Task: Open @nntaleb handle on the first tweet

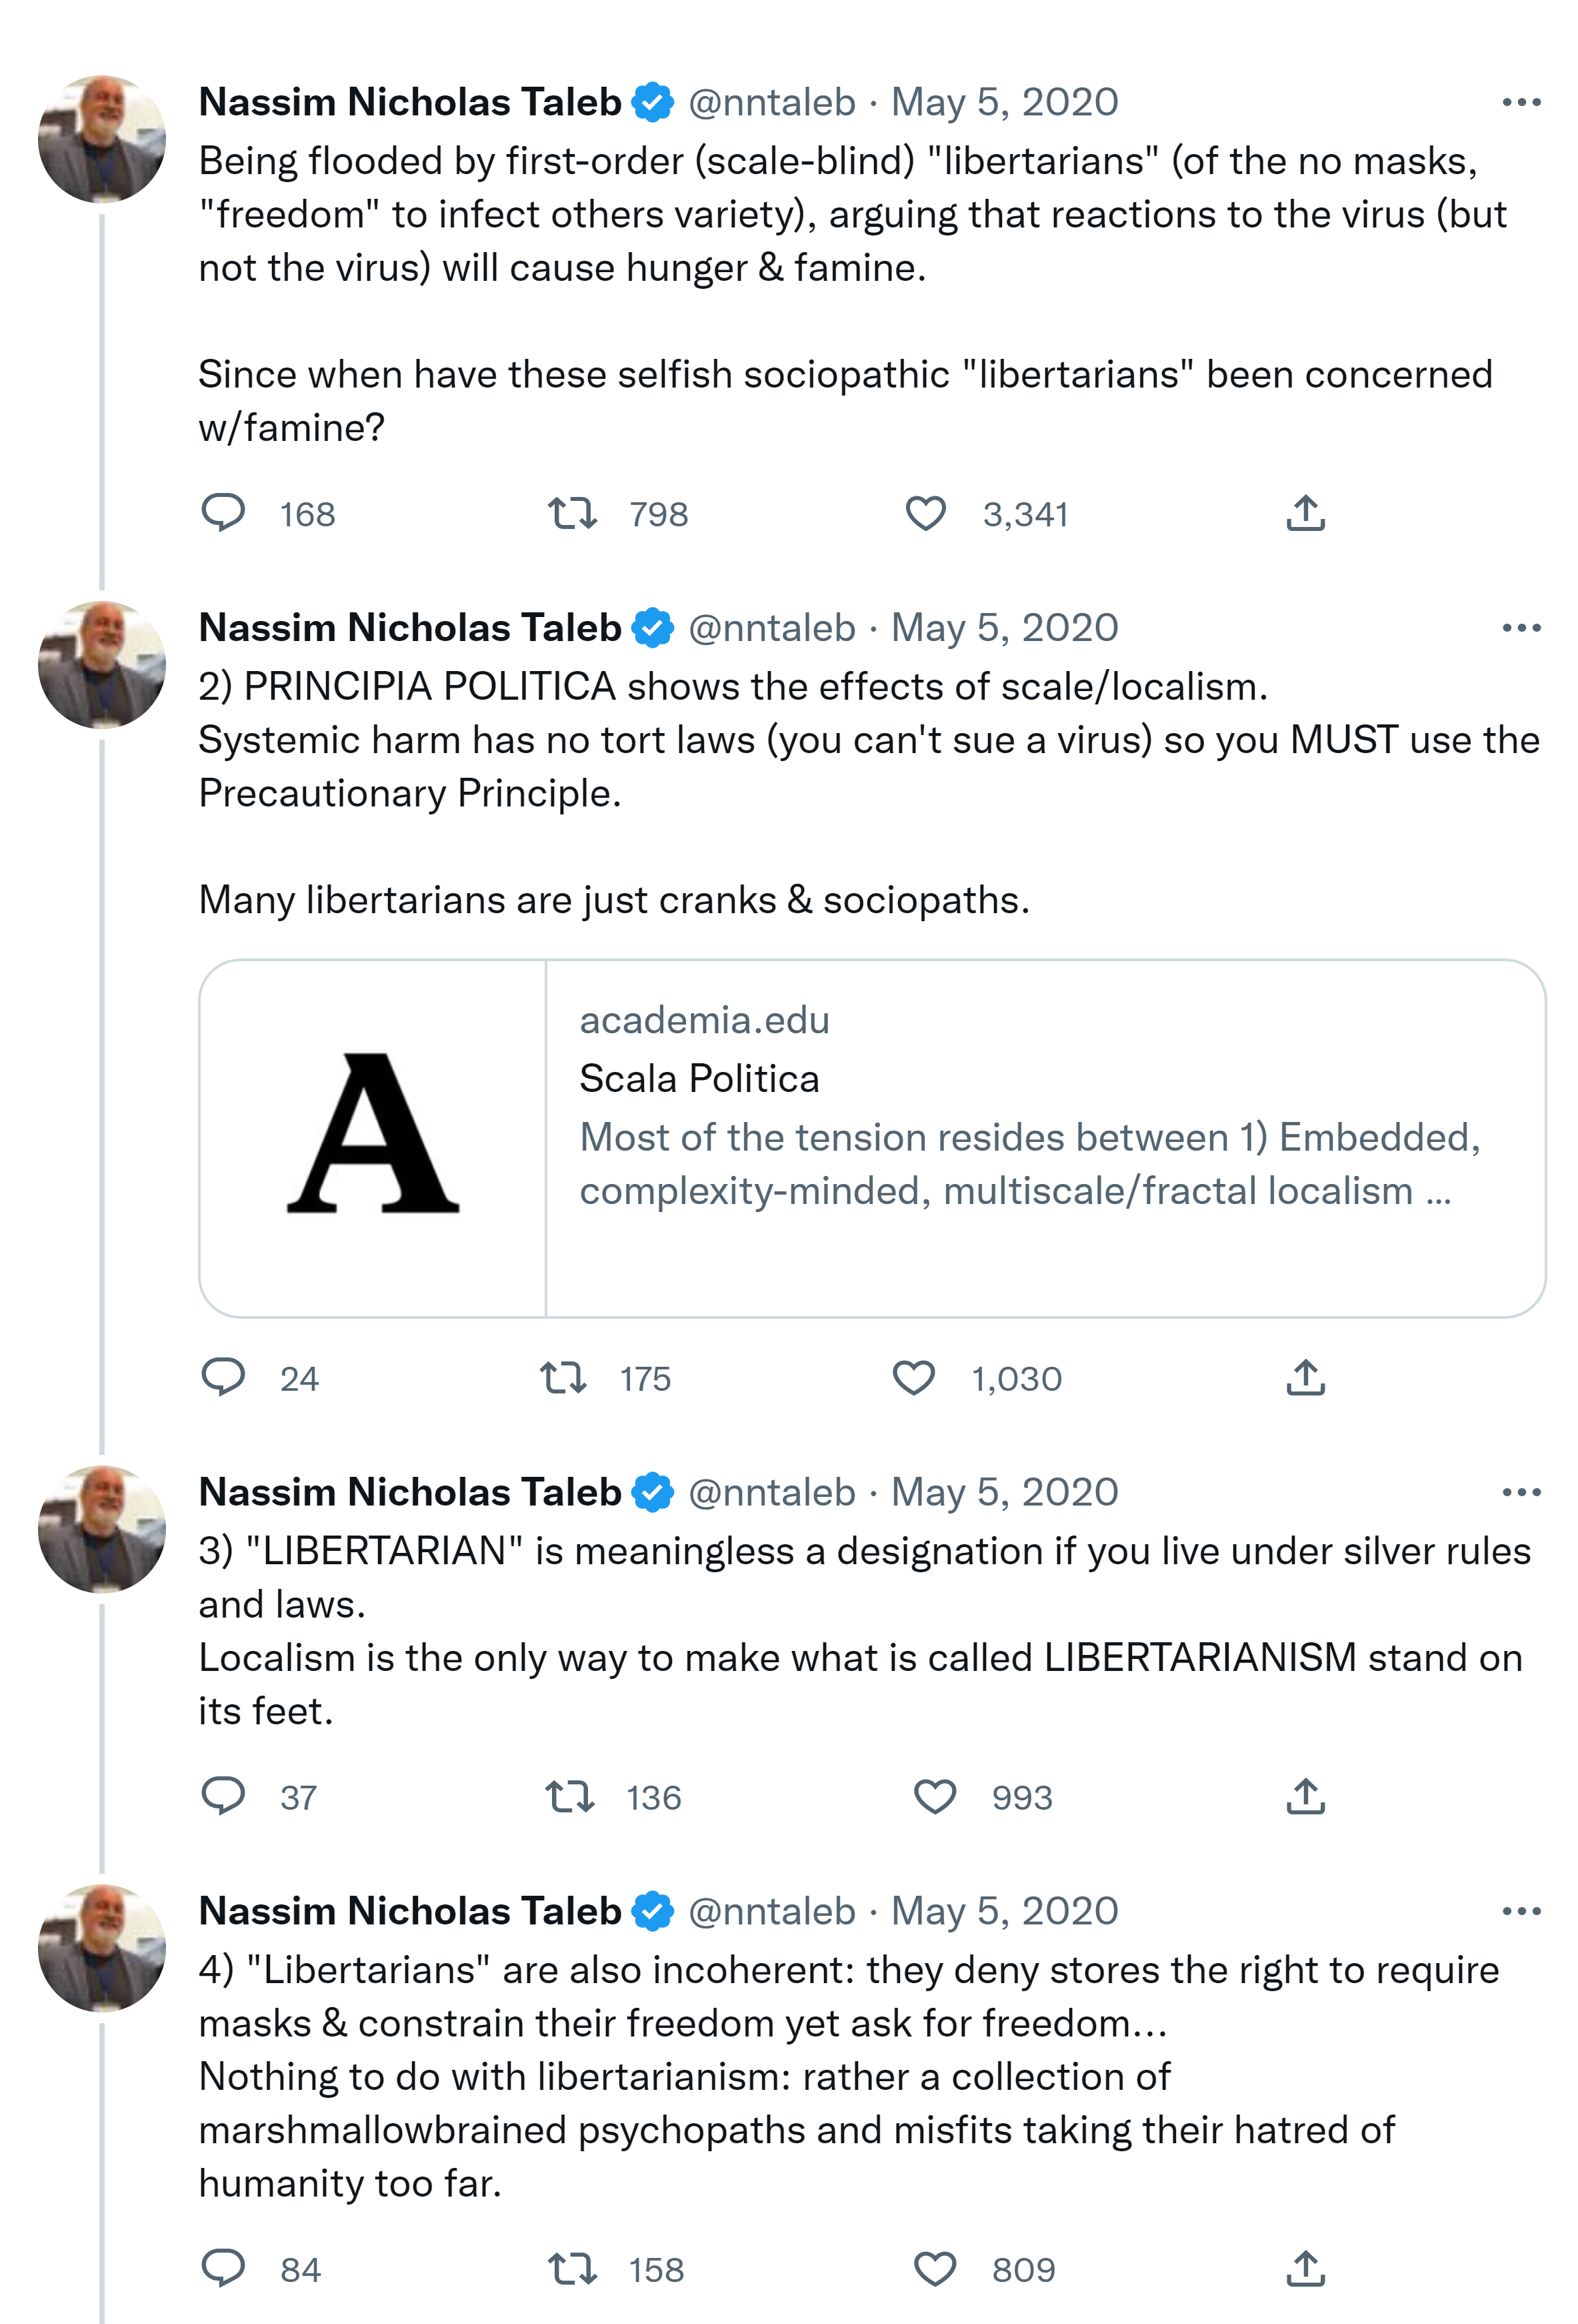Action: point(771,102)
